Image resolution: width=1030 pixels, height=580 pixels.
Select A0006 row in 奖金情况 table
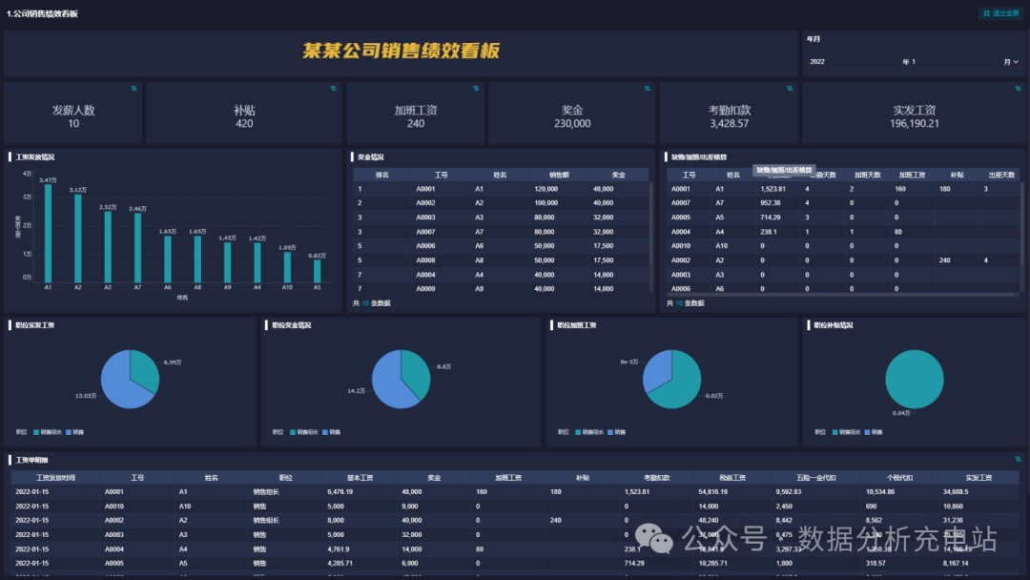(502, 246)
